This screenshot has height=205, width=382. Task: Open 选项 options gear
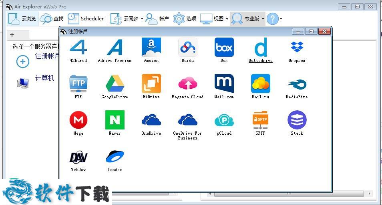185,18
